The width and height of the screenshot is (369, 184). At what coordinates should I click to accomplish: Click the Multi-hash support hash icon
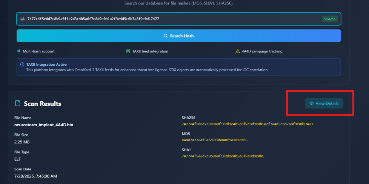point(19,51)
